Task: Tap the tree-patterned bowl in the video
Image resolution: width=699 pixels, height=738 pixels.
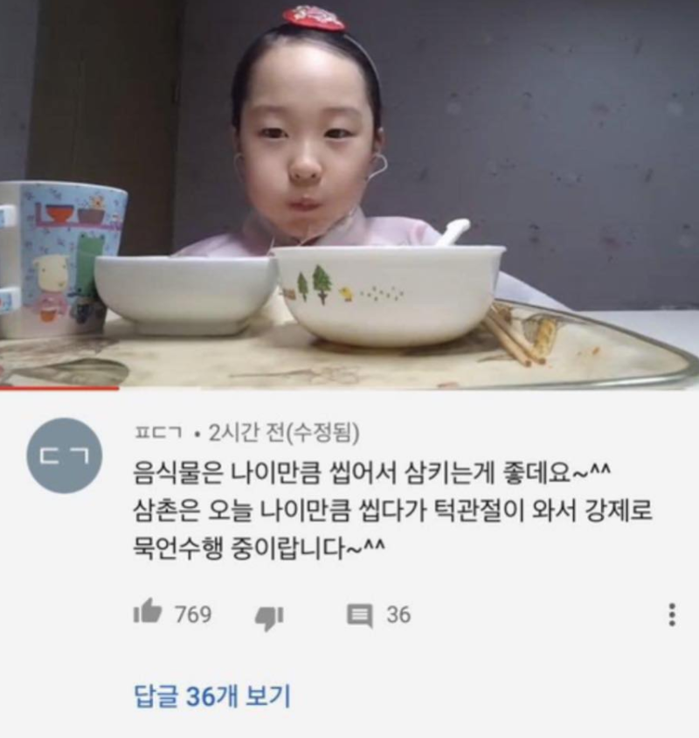Action: [390, 294]
